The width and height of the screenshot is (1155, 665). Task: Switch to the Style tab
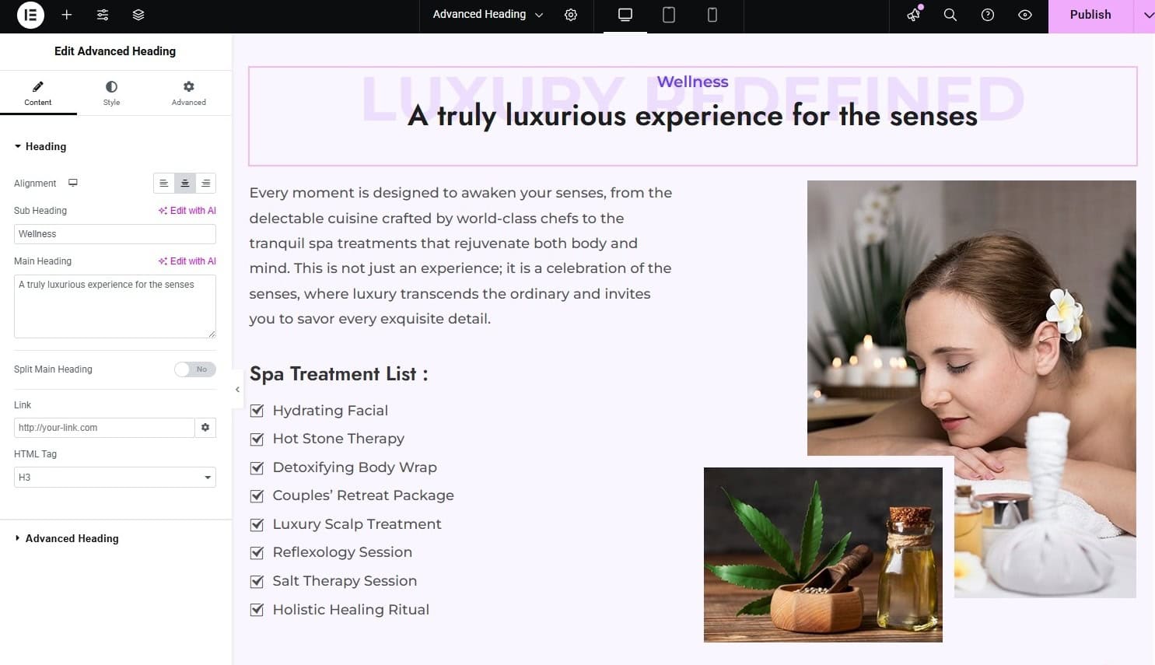(111, 93)
